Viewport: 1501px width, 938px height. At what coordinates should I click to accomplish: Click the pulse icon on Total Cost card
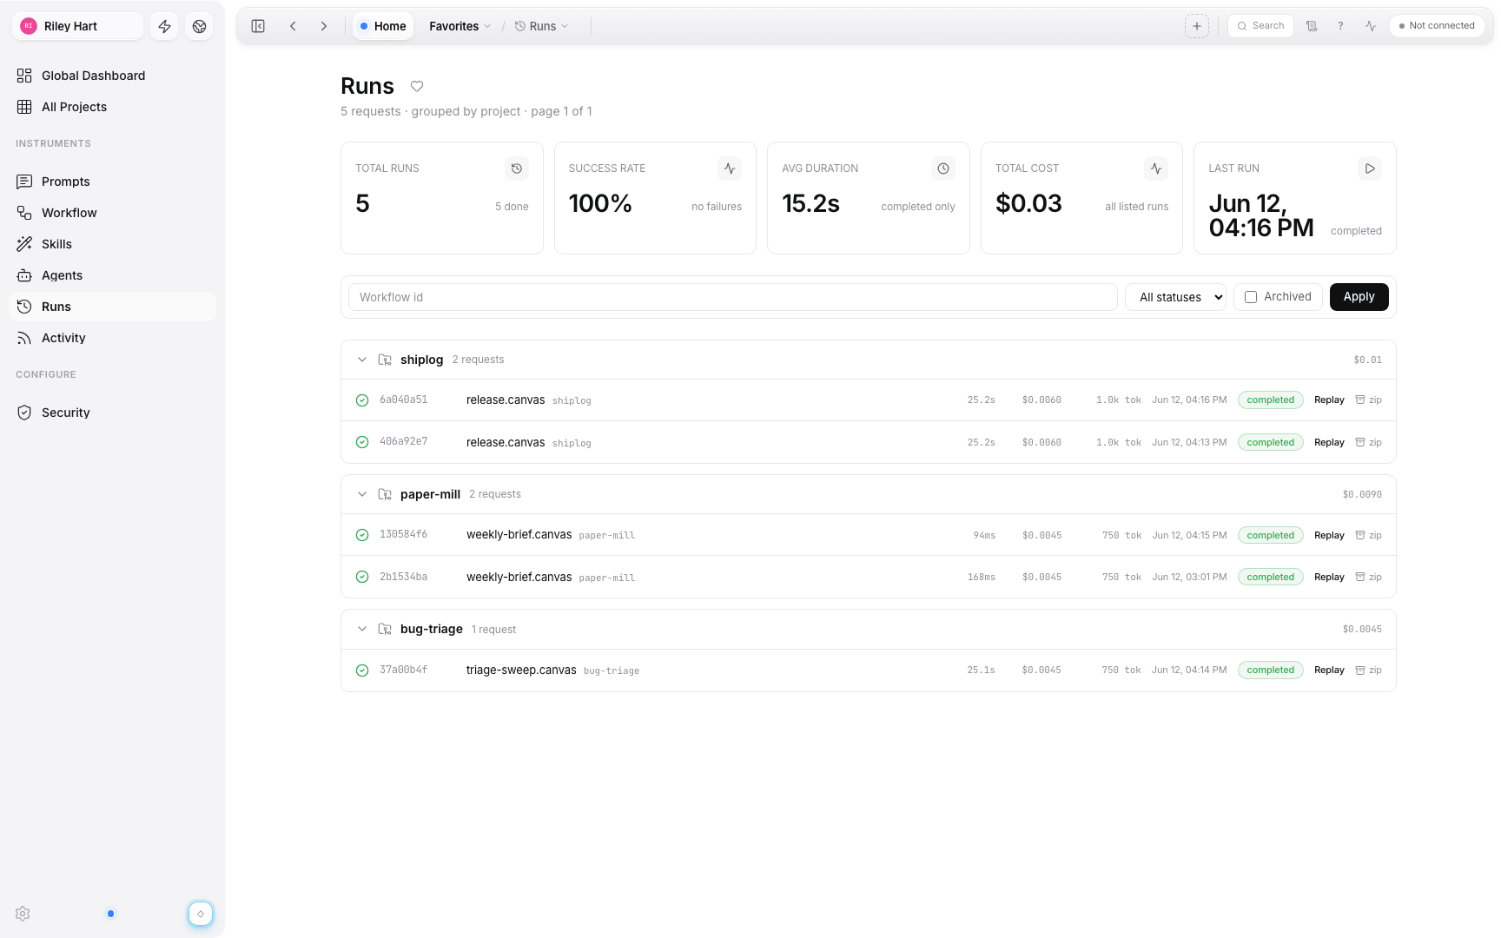[x=1156, y=168]
